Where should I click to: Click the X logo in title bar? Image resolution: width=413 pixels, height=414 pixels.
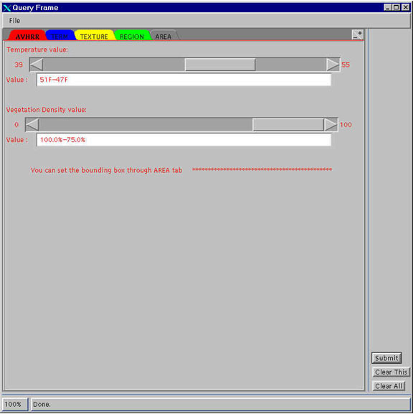(7, 8)
